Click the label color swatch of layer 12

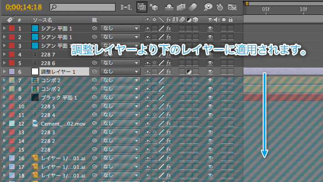pos(12,123)
